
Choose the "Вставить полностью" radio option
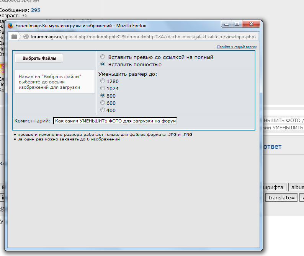pyautogui.click(x=103, y=64)
